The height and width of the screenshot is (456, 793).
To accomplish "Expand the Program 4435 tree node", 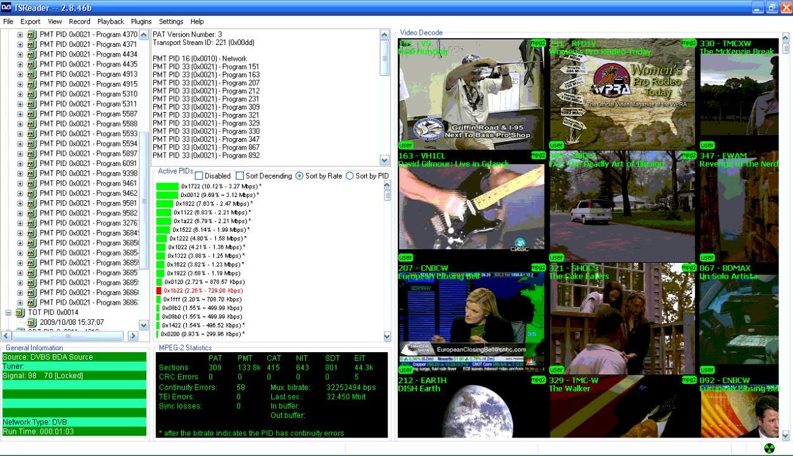I will (20, 64).
